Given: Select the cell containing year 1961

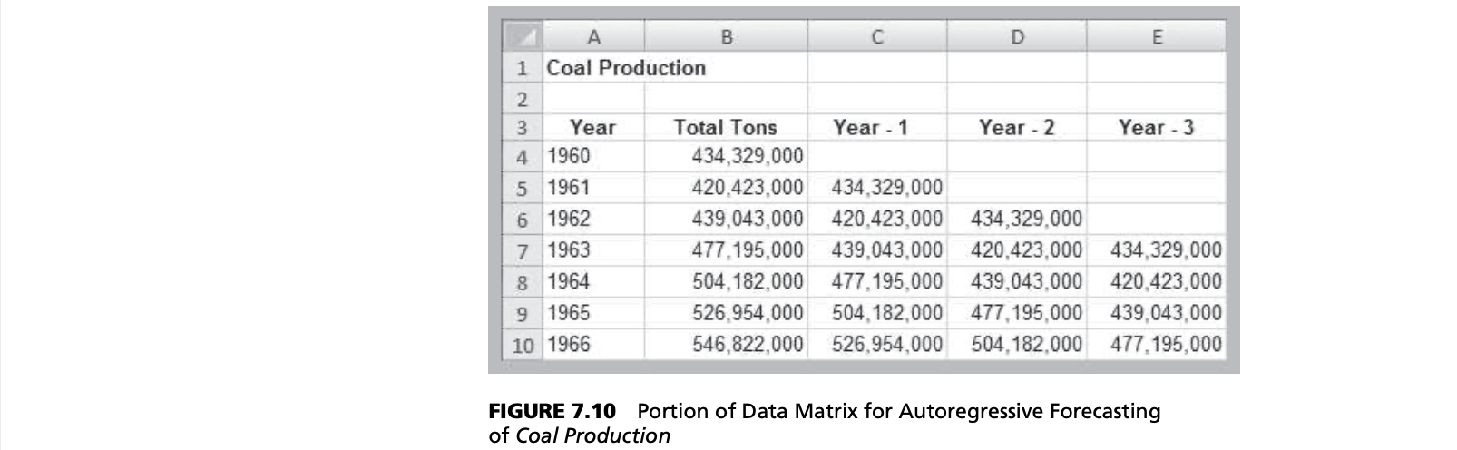Looking at the screenshot, I should (x=593, y=188).
